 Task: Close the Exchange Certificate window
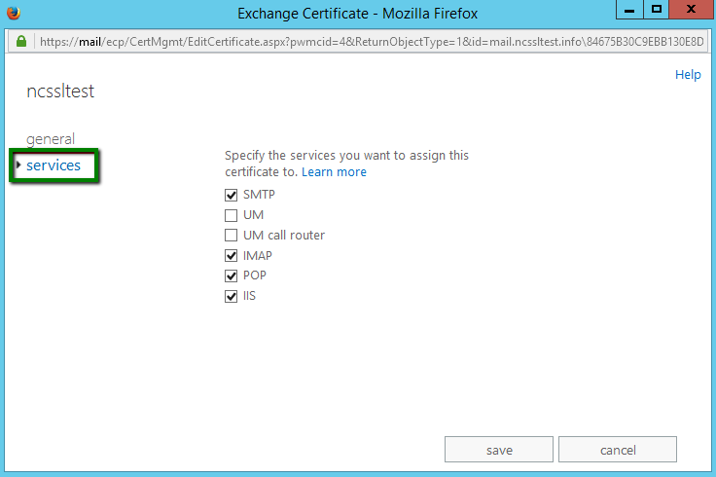[x=692, y=10]
